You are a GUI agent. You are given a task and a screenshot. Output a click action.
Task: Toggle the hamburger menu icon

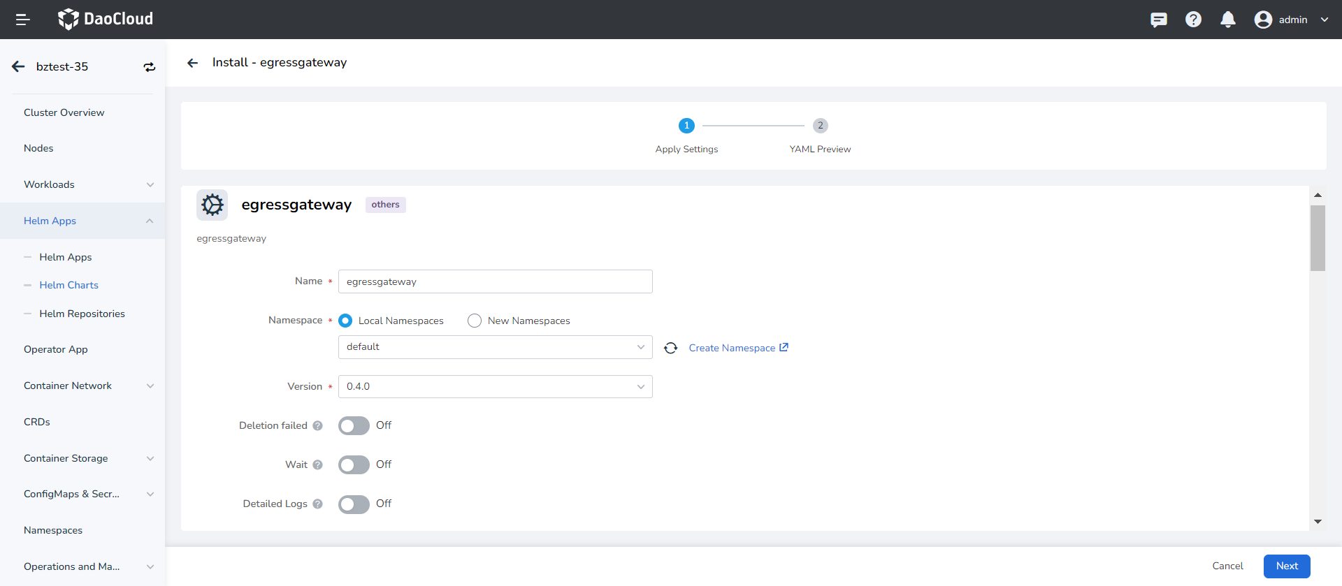coord(22,20)
